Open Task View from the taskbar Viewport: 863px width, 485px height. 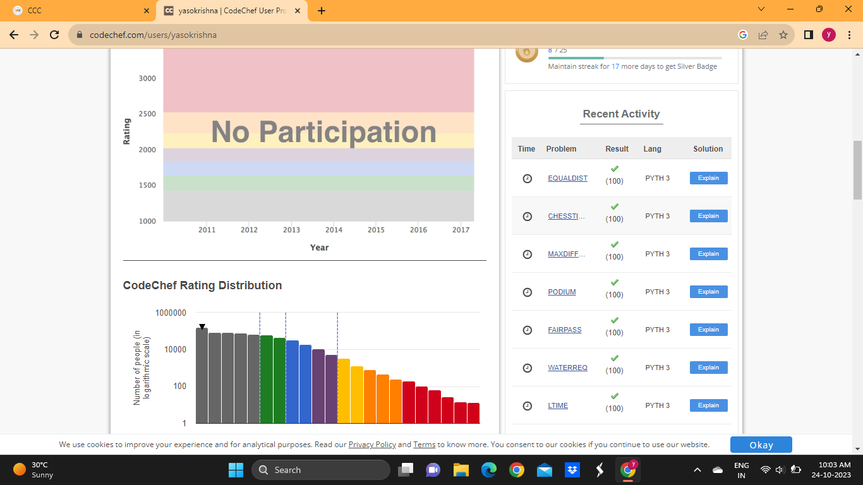tap(405, 470)
